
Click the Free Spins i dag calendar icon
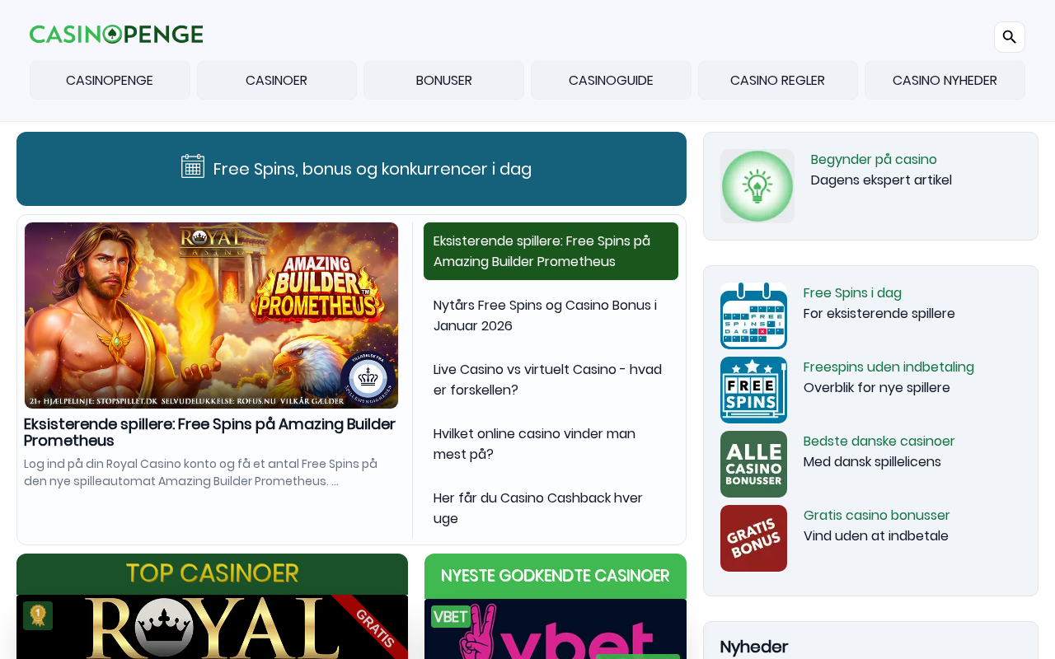753,315
